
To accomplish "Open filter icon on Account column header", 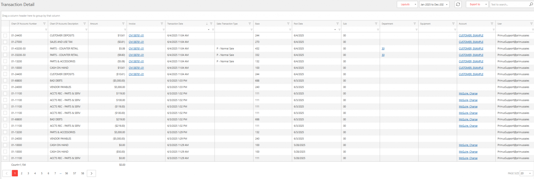I will 492,24.
